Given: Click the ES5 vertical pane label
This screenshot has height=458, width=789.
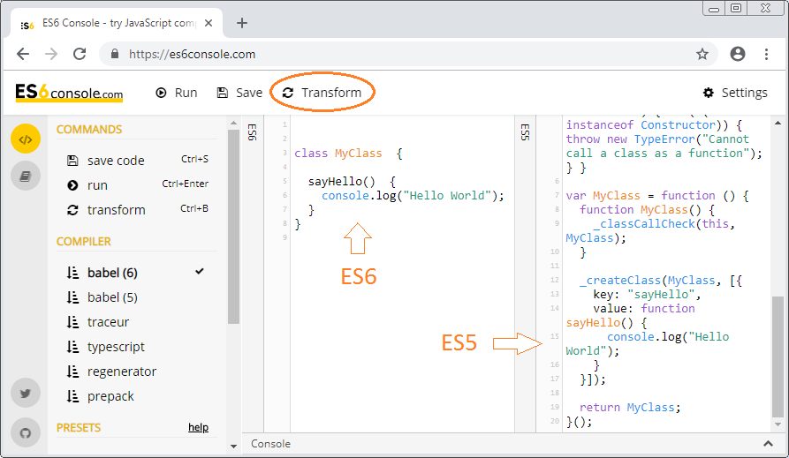Looking at the screenshot, I should pos(525,132).
